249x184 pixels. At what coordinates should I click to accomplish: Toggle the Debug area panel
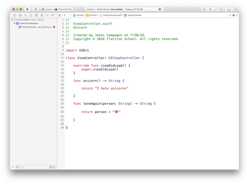click(x=229, y=9)
